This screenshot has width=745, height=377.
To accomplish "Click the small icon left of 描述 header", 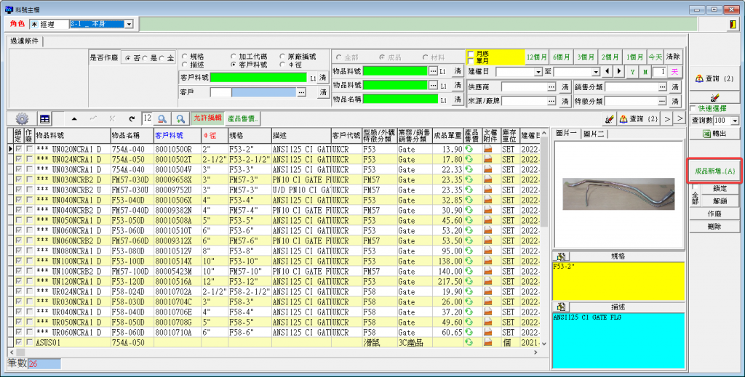I will pyautogui.click(x=561, y=307).
